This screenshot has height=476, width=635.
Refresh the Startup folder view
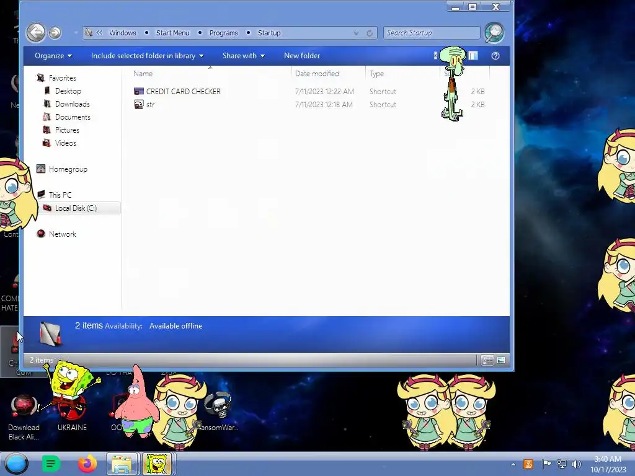[370, 33]
